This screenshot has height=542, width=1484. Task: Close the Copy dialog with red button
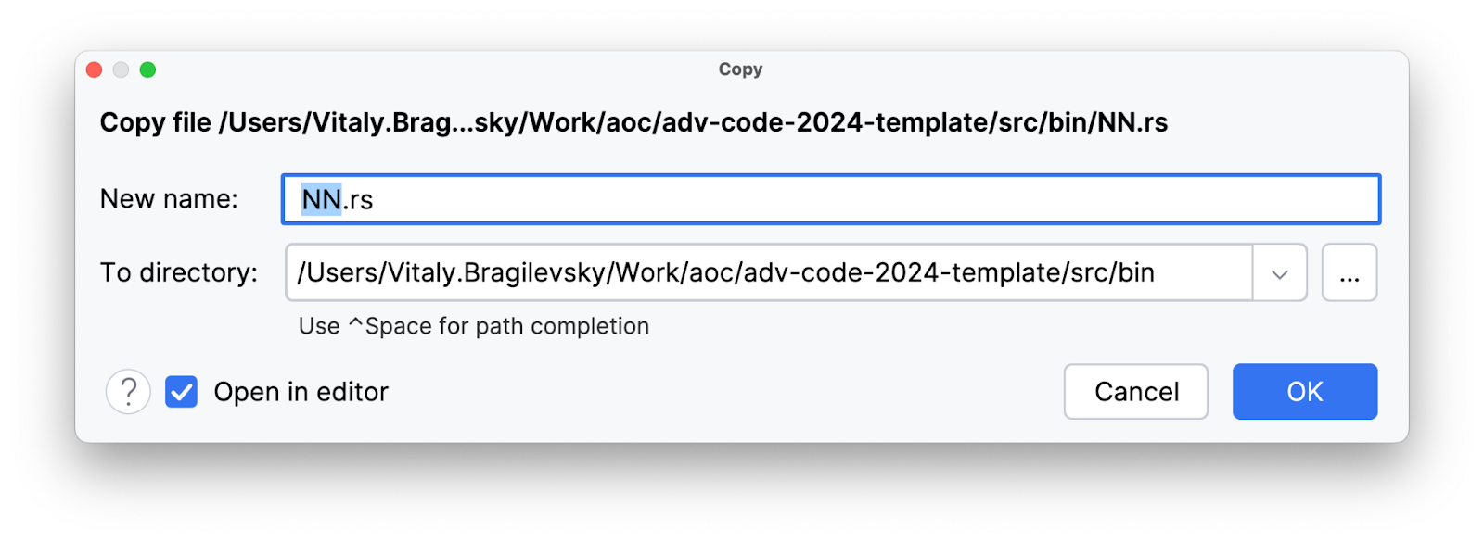tap(94, 69)
